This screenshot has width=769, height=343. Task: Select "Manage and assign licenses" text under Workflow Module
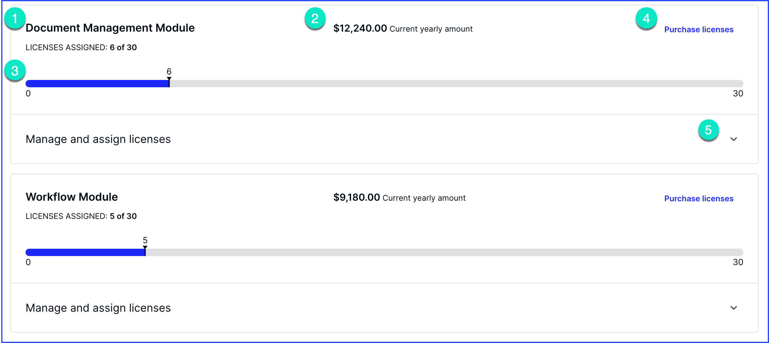[x=98, y=308]
